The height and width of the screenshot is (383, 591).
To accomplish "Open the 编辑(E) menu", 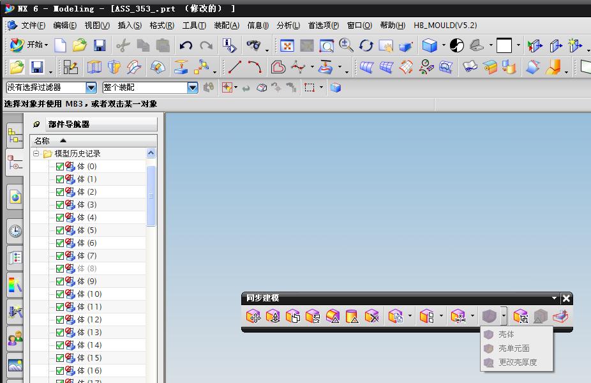I will 65,26.
